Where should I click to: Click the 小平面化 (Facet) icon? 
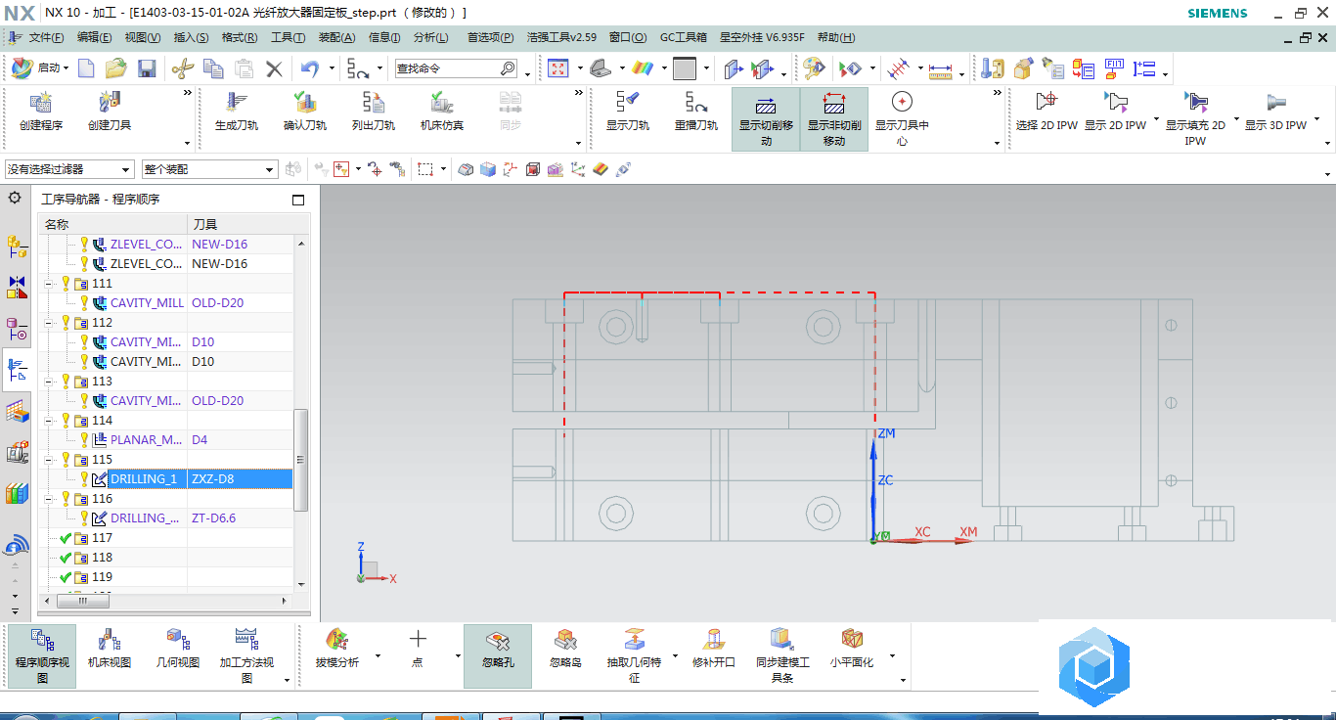point(851,640)
